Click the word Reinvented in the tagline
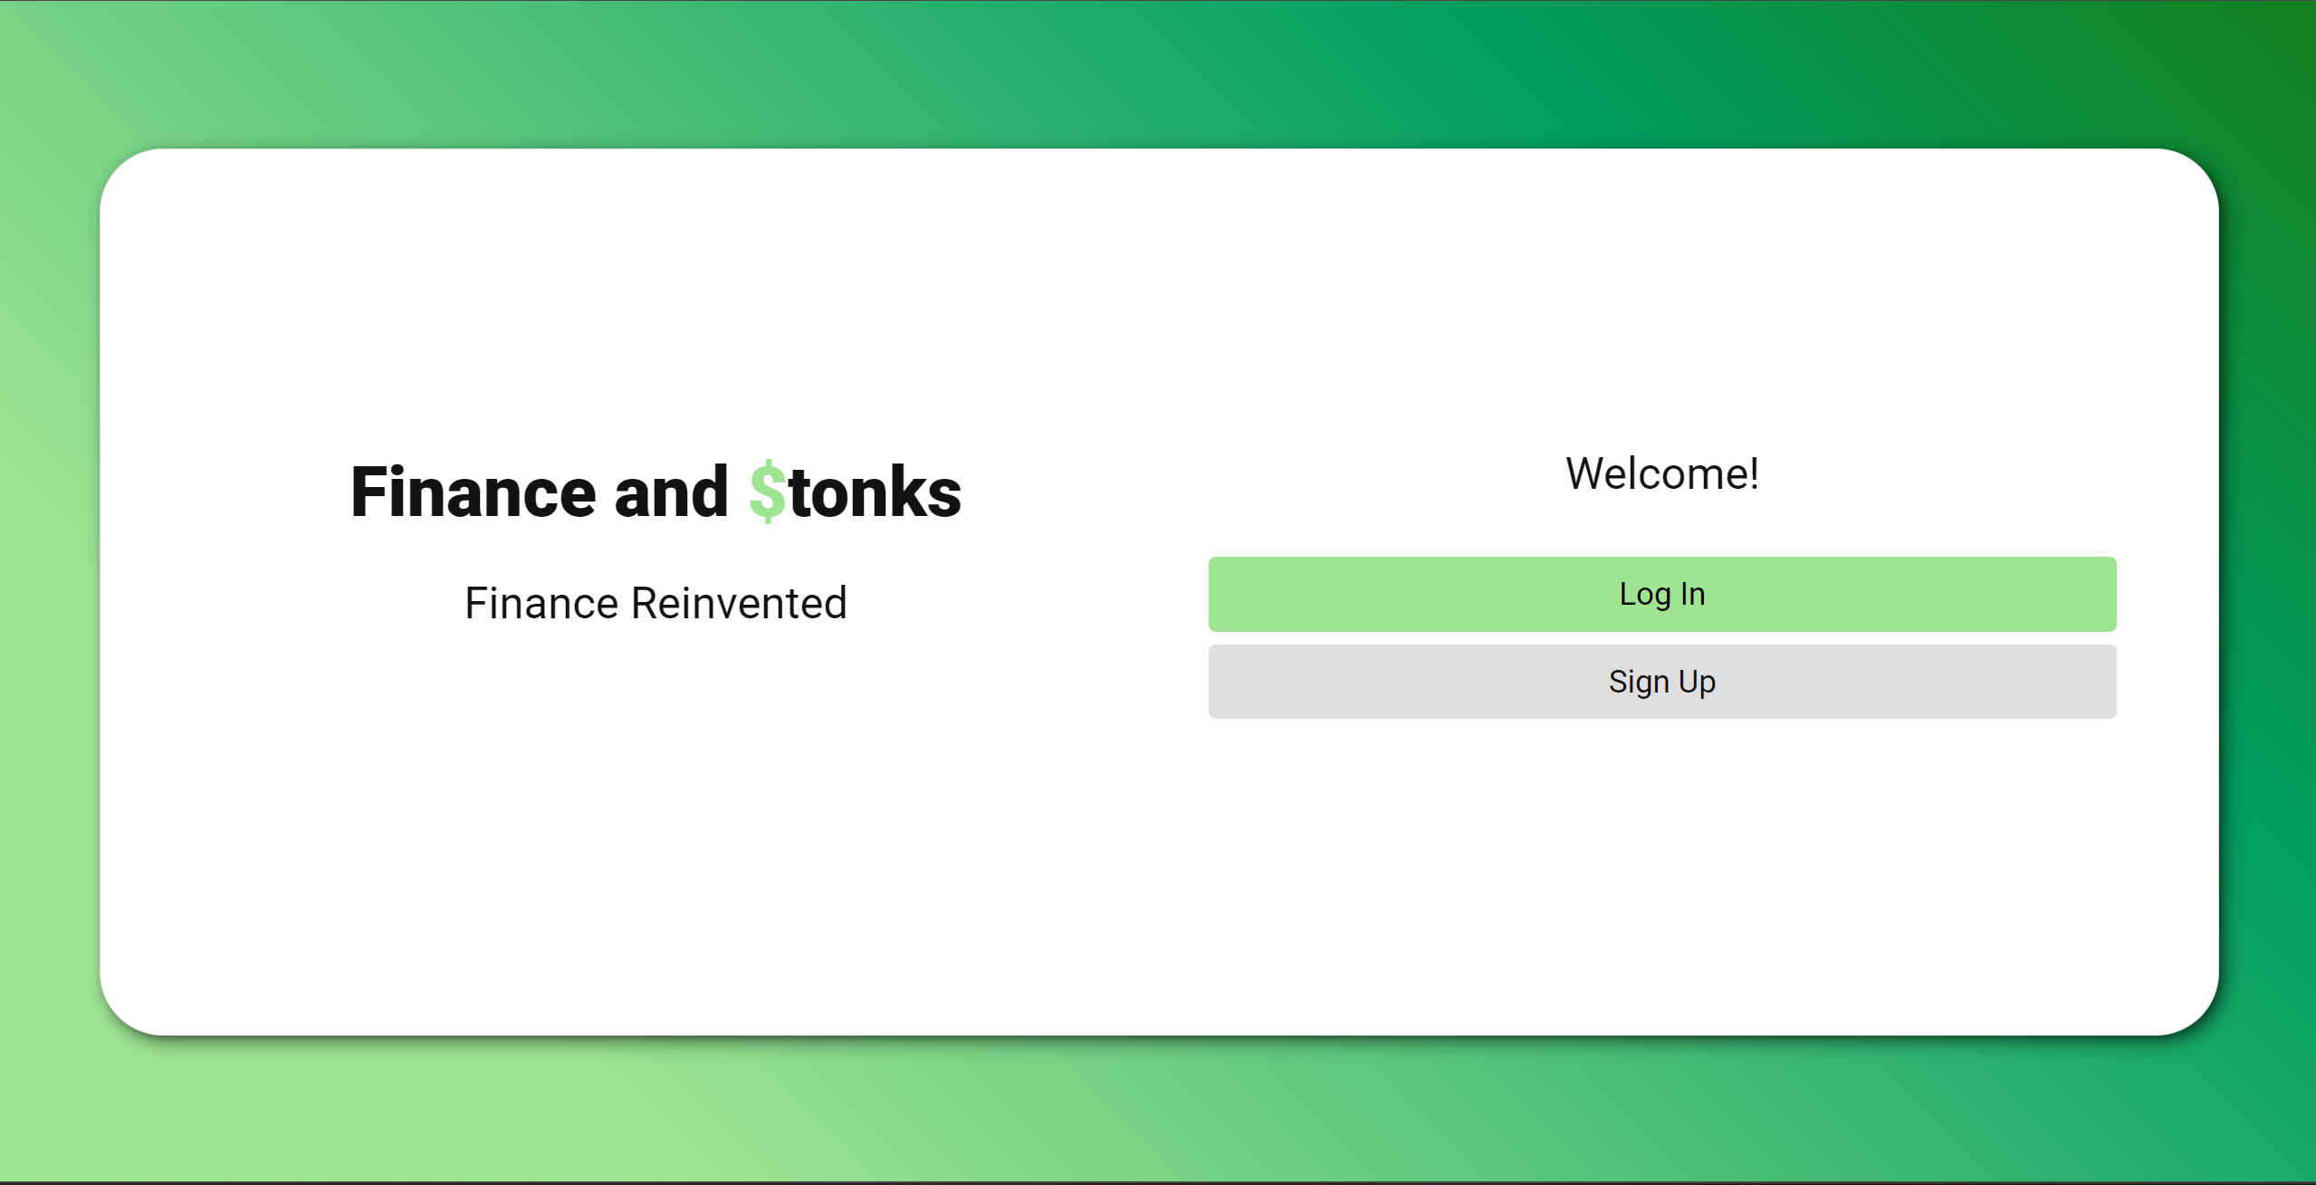The width and height of the screenshot is (2316, 1185). coord(738,603)
